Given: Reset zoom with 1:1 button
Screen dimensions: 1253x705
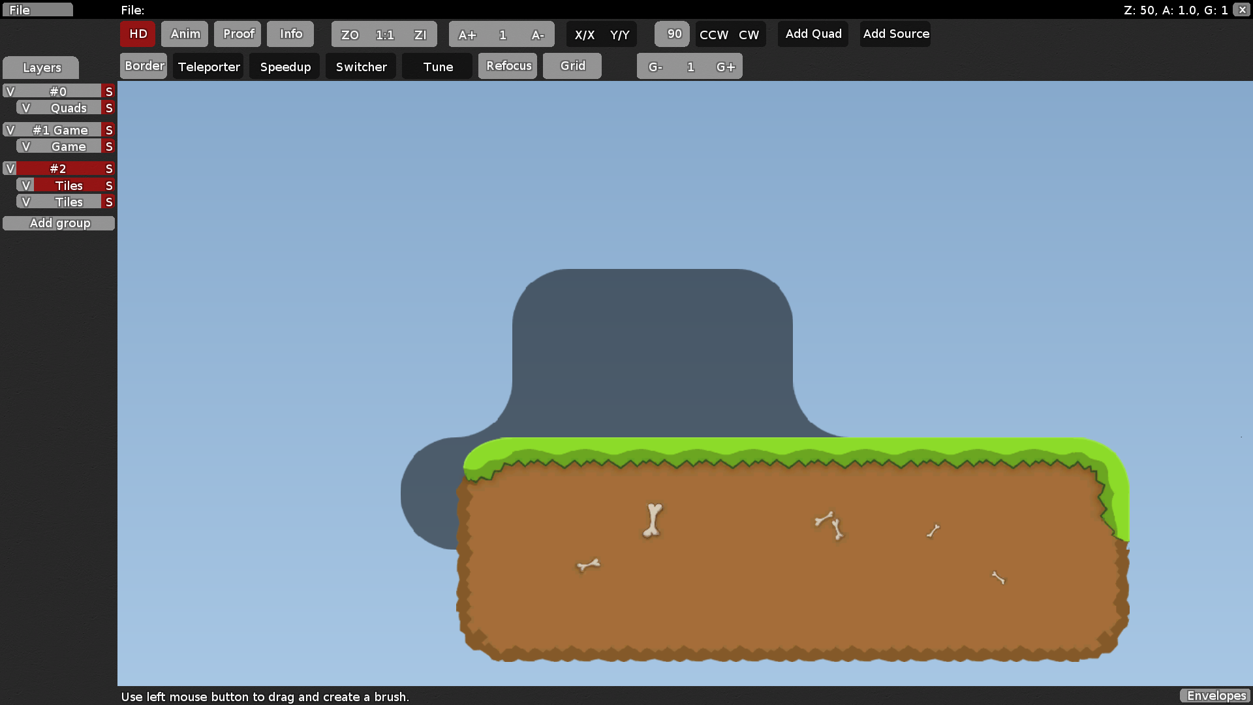Looking at the screenshot, I should (385, 35).
